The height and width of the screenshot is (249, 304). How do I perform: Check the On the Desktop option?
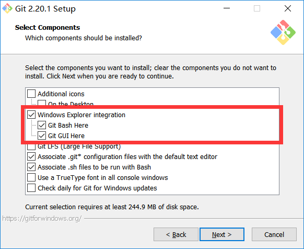tap(42, 103)
